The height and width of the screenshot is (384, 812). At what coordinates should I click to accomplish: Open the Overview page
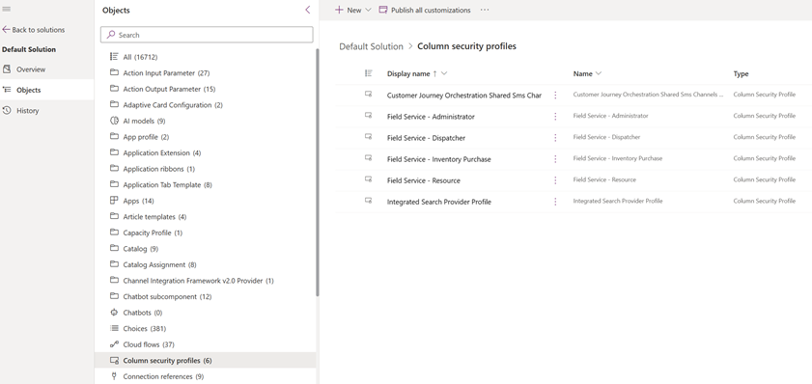click(31, 69)
